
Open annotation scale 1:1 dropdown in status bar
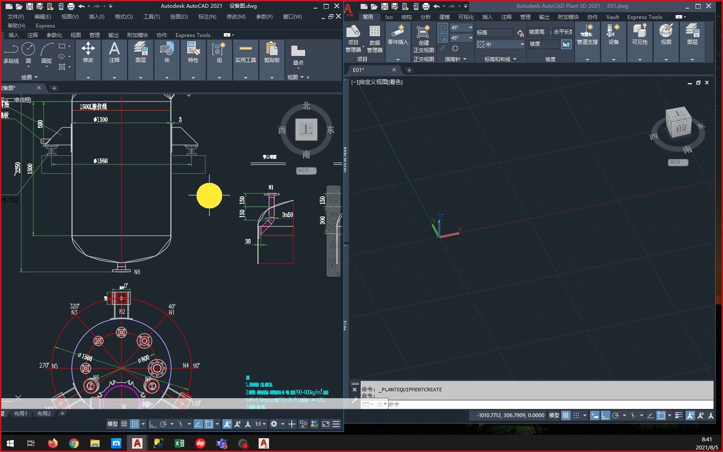pyautogui.click(x=260, y=424)
